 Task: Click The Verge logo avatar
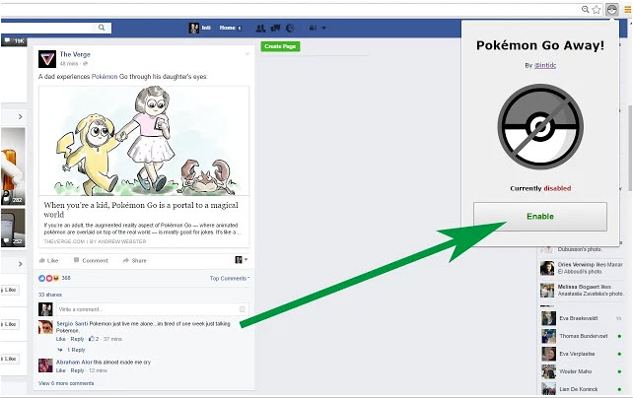pos(47,59)
